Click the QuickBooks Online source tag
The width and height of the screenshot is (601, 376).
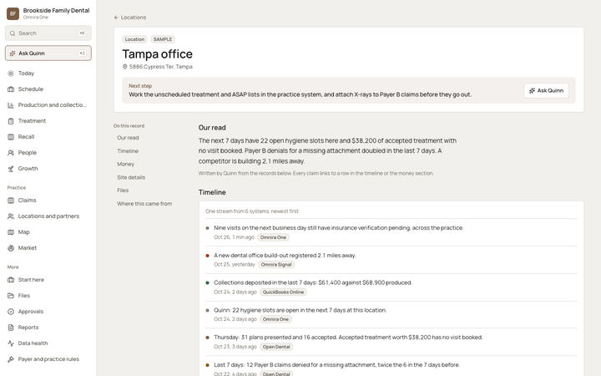283,292
